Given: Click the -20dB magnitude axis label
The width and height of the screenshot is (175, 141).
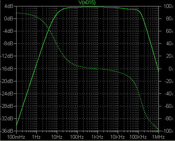Looking at the screenshot, I should (x=7, y=81).
